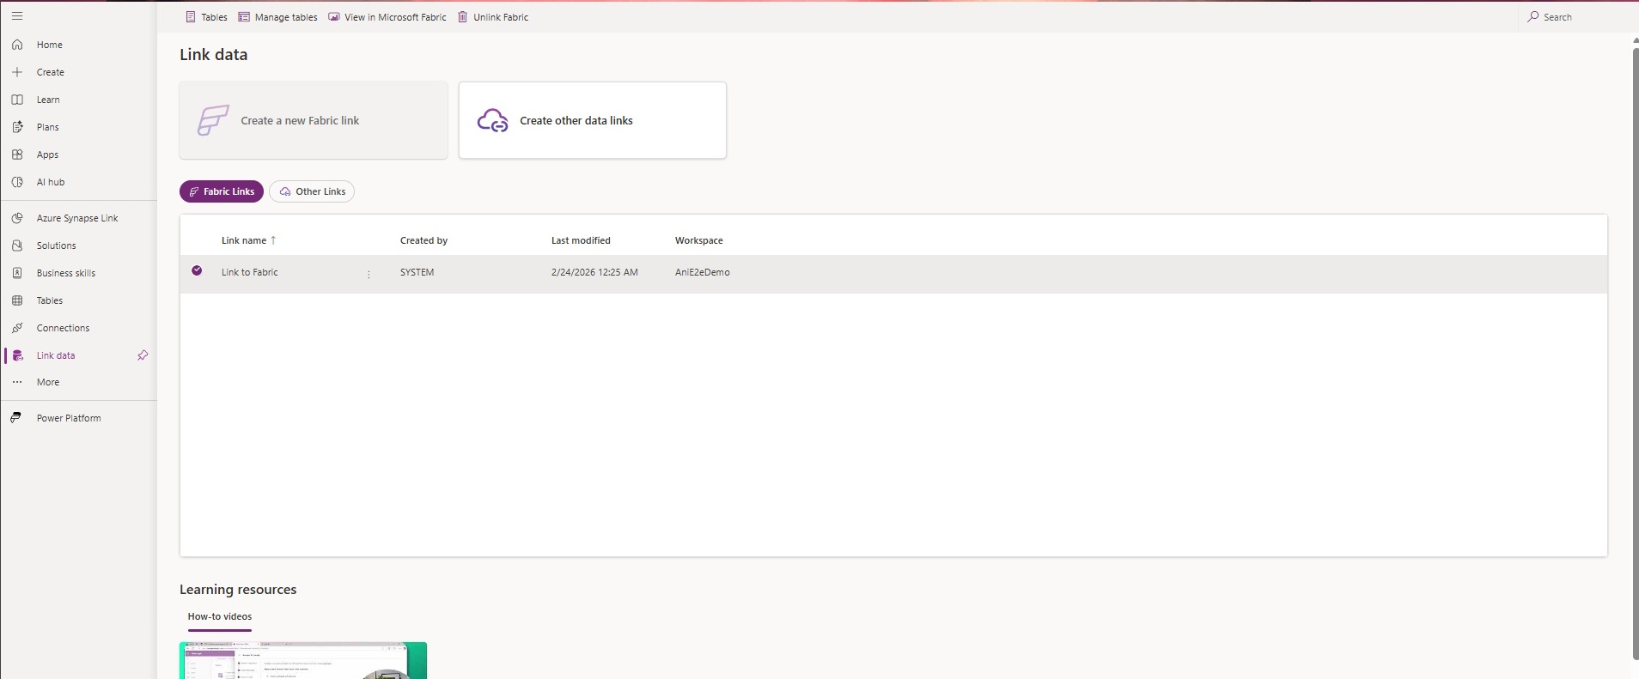Select View in Microsoft Fabric
The image size is (1639, 679).
[387, 17]
